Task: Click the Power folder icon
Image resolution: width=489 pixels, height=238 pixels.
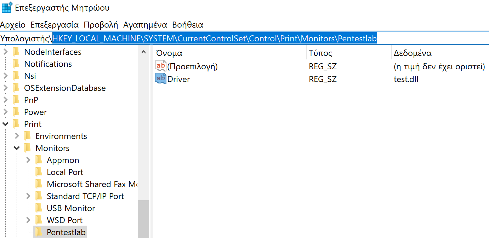Action: pyautogui.click(x=16, y=112)
